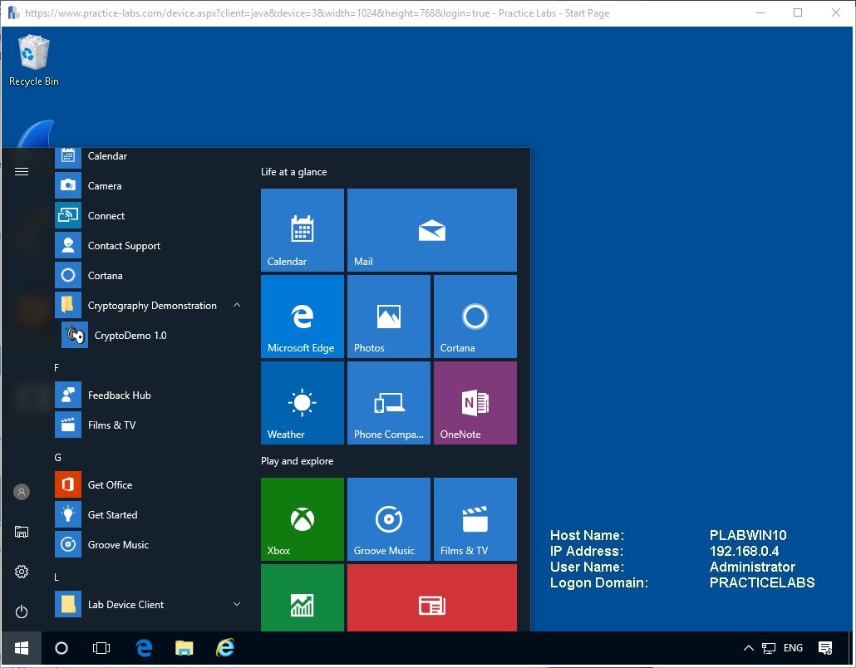Open File Explorer from the taskbar
Screen dimensions: 856x668
point(184,648)
